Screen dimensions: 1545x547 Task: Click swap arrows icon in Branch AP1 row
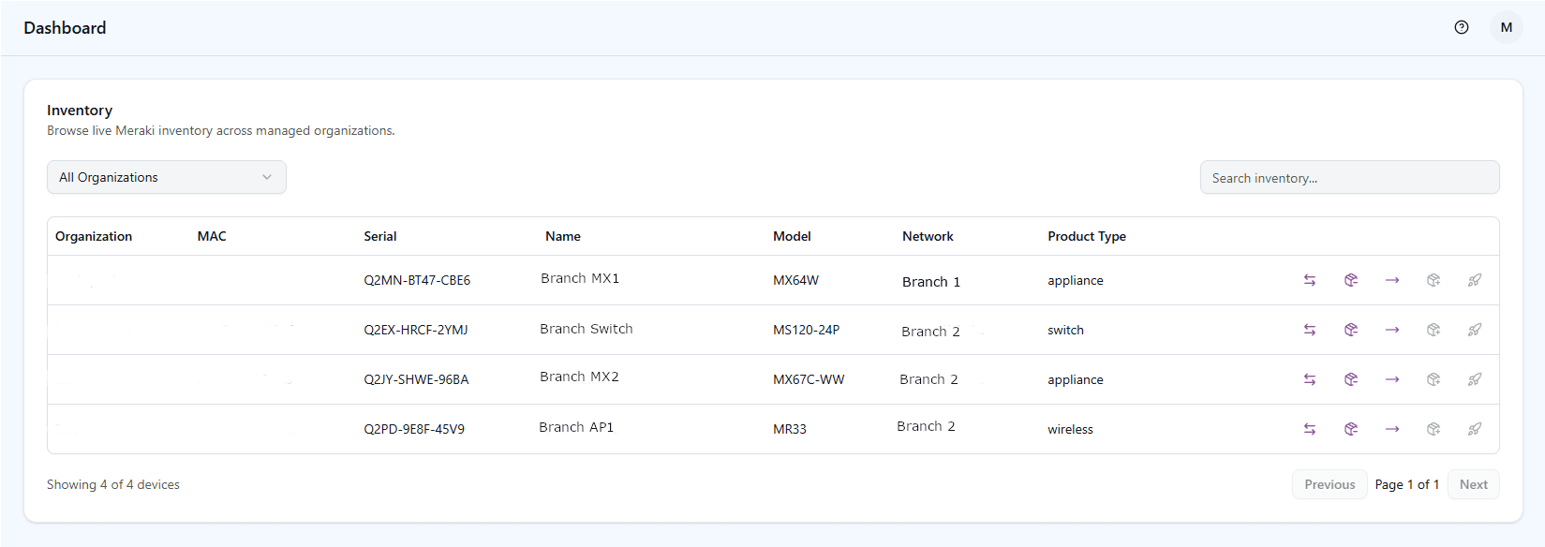point(1310,429)
